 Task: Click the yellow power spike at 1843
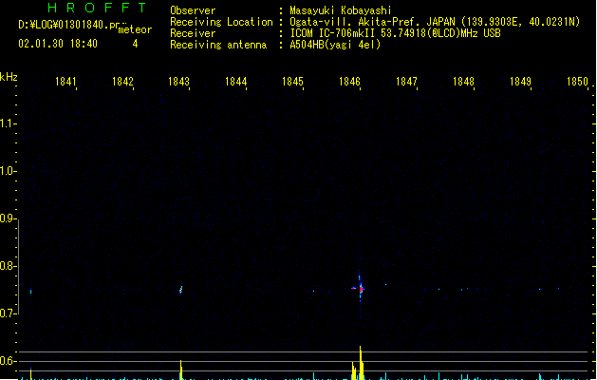point(181,370)
